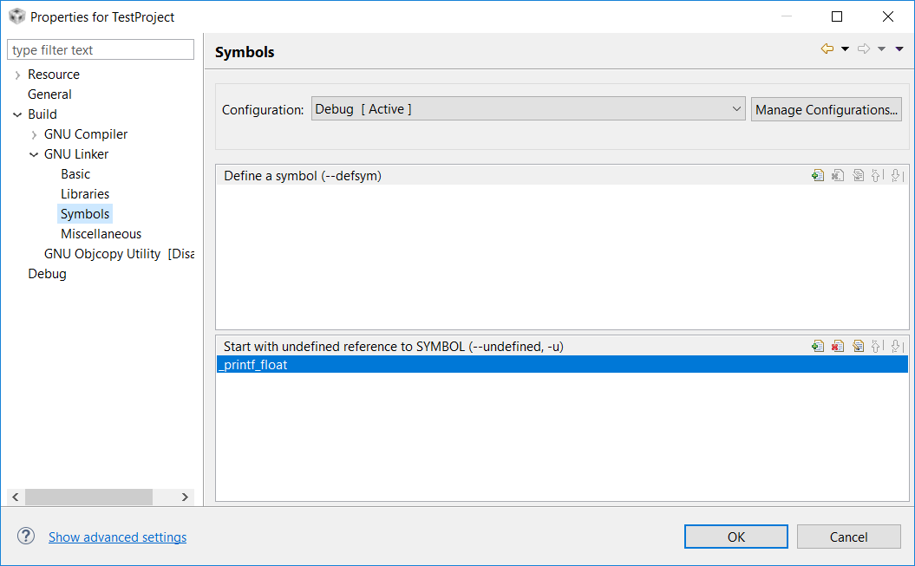Select the Miscellaneous linker page
The image size is (915, 566).
(x=101, y=234)
